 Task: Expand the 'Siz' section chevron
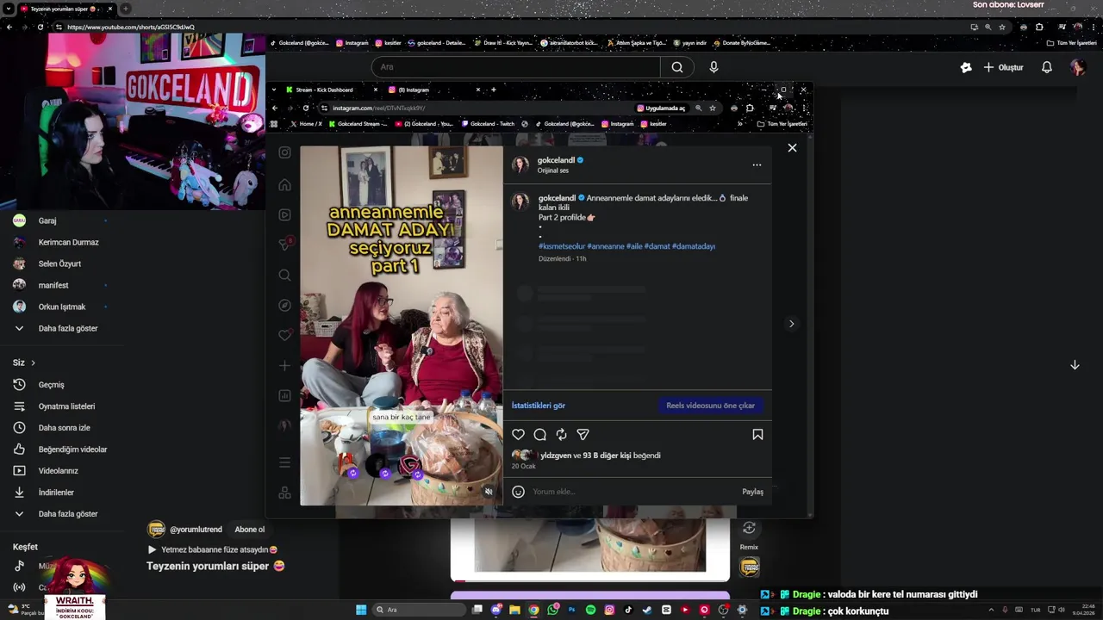pyautogui.click(x=33, y=363)
